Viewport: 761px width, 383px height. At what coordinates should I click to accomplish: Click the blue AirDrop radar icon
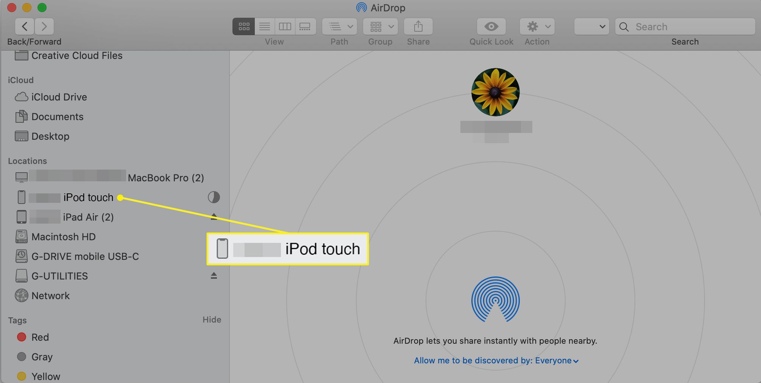point(495,300)
